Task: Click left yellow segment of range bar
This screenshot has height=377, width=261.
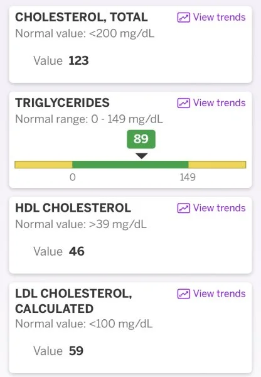Action: coord(43,165)
